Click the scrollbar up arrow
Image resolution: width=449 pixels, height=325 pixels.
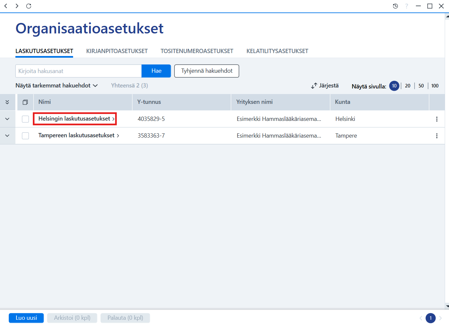tap(447, 17)
